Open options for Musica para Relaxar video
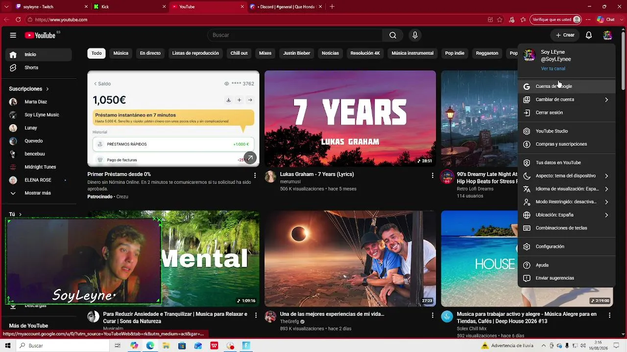 pyautogui.click(x=255, y=315)
